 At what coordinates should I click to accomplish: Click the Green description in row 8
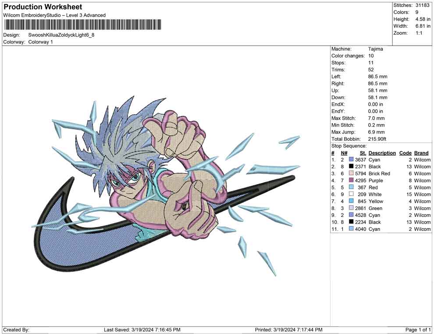click(x=375, y=208)
